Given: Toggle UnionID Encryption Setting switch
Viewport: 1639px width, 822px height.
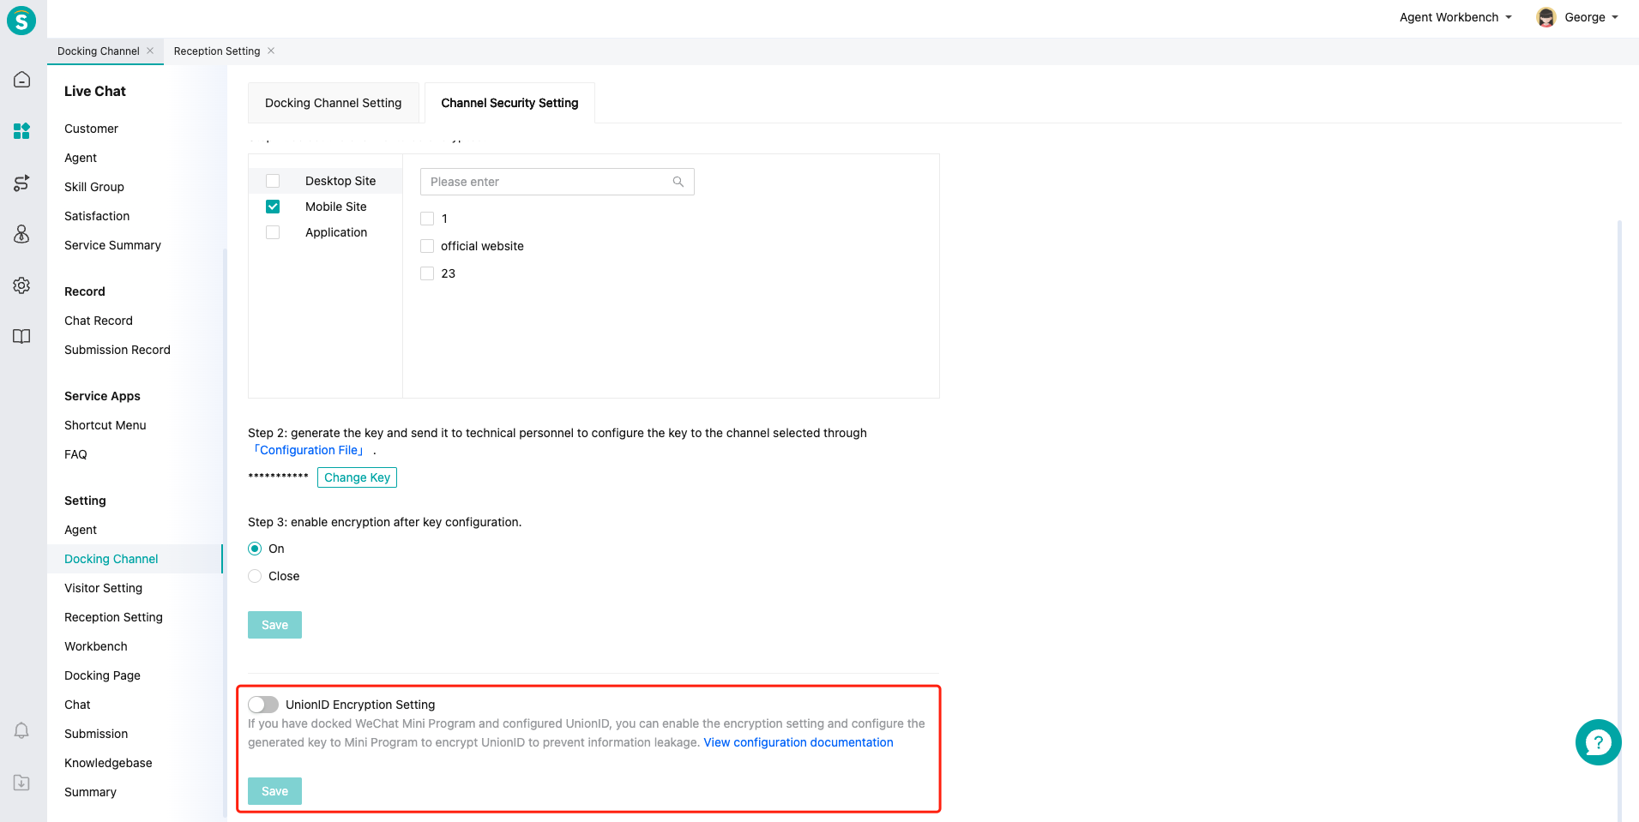Looking at the screenshot, I should click(x=263, y=705).
